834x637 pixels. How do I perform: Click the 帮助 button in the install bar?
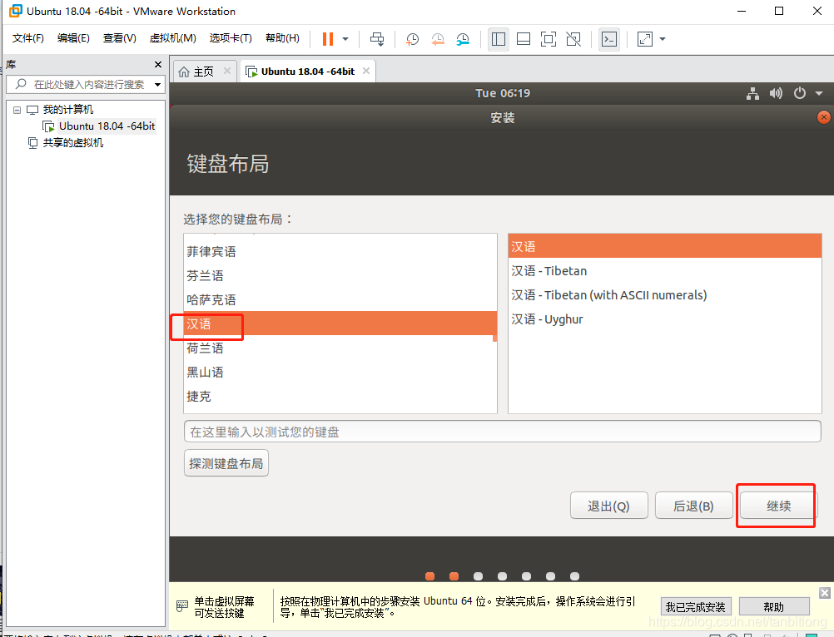pyautogui.click(x=774, y=607)
